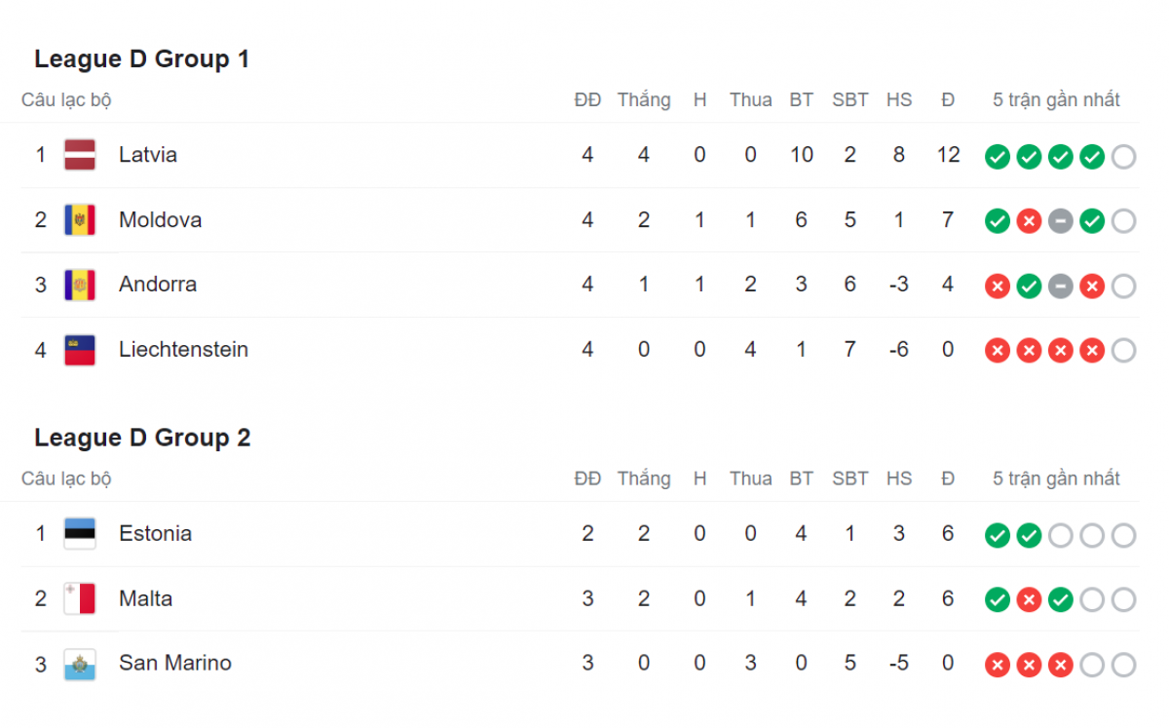This screenshot has width=1169, height=728.
Task: Open the Latvia team link
Action: pos(148,154)
